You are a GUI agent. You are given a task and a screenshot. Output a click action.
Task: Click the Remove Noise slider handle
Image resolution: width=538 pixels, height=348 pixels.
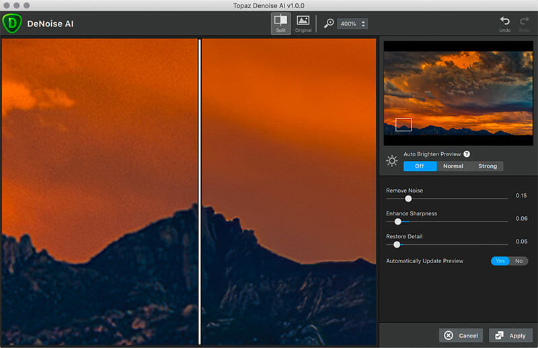click(408, 199)
